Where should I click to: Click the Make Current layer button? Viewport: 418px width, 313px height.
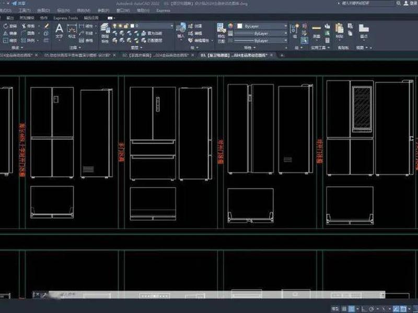tap(152, 33)
